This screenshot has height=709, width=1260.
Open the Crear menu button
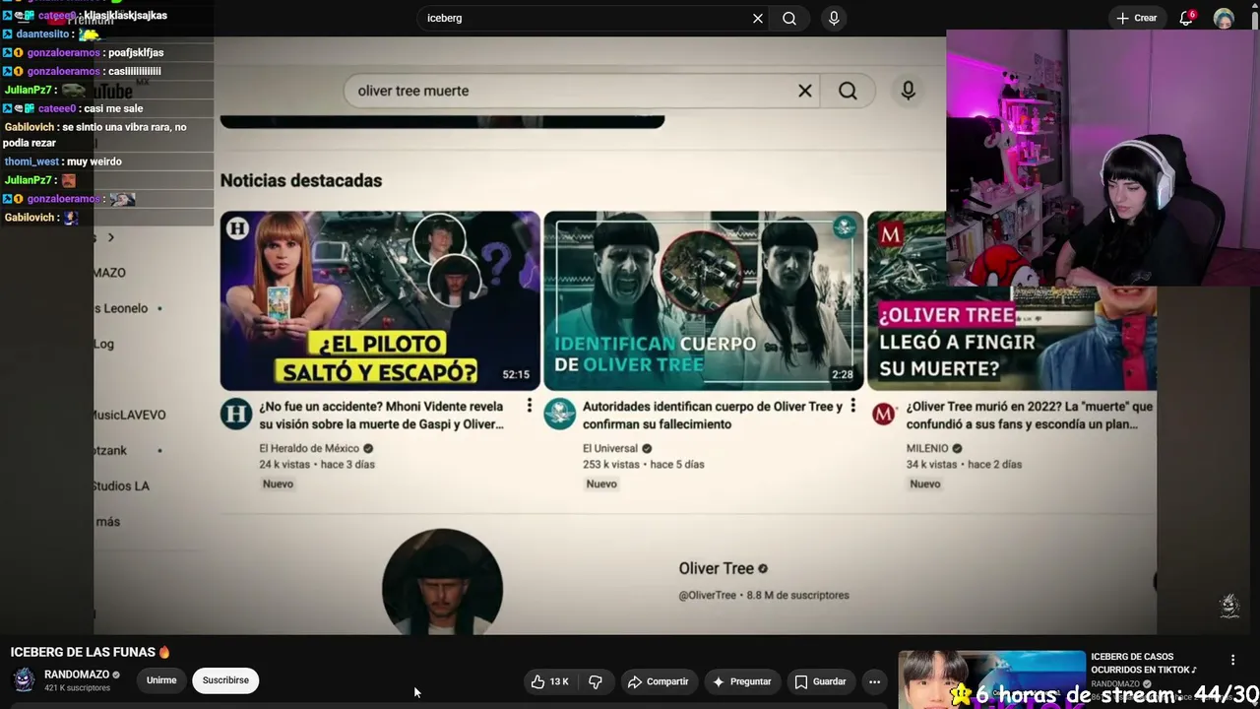1137,18
